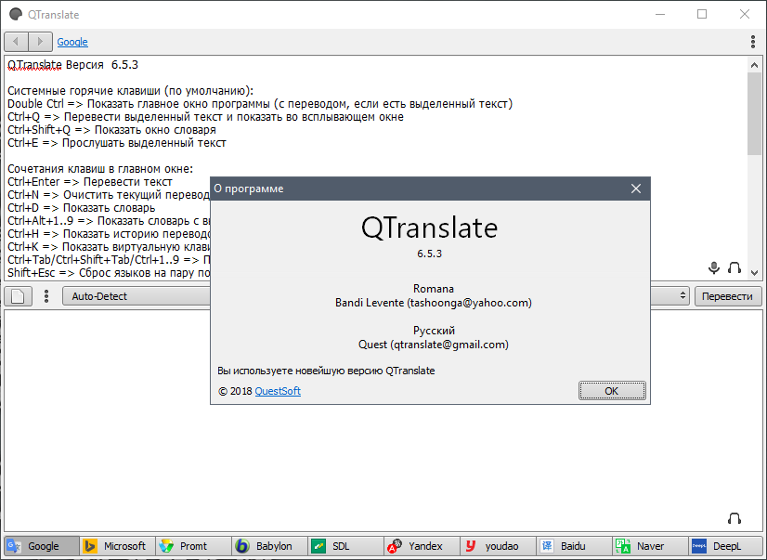Close the QTranslate main window
767x560 pixels.
pyautogui.click(x=745, y=14)
